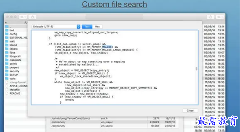Image resolution: width=240 pixels, height=132 pixels.
Task: Select the vm_user.c search result
Action: click(107, 126)
